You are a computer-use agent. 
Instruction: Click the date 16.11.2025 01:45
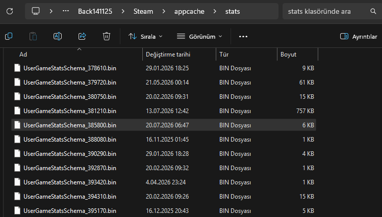167,140
